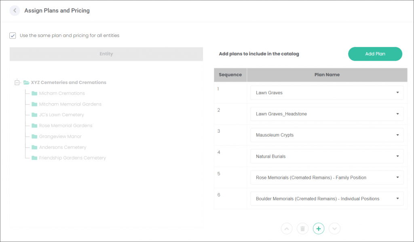Click the XYZ Cemeteries open folder icon
The width and height of the screenshot is (414, 242).
coord(26,83)
